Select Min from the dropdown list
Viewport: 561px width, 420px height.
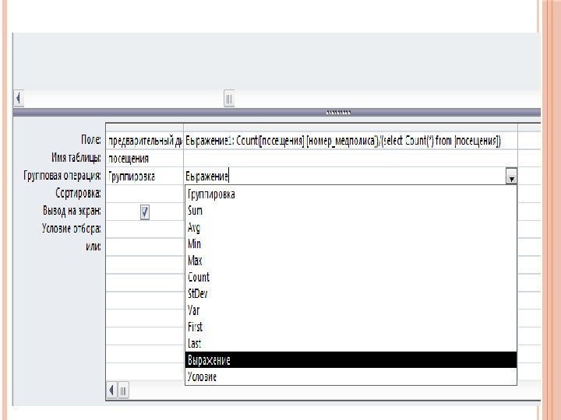point(351,244)
